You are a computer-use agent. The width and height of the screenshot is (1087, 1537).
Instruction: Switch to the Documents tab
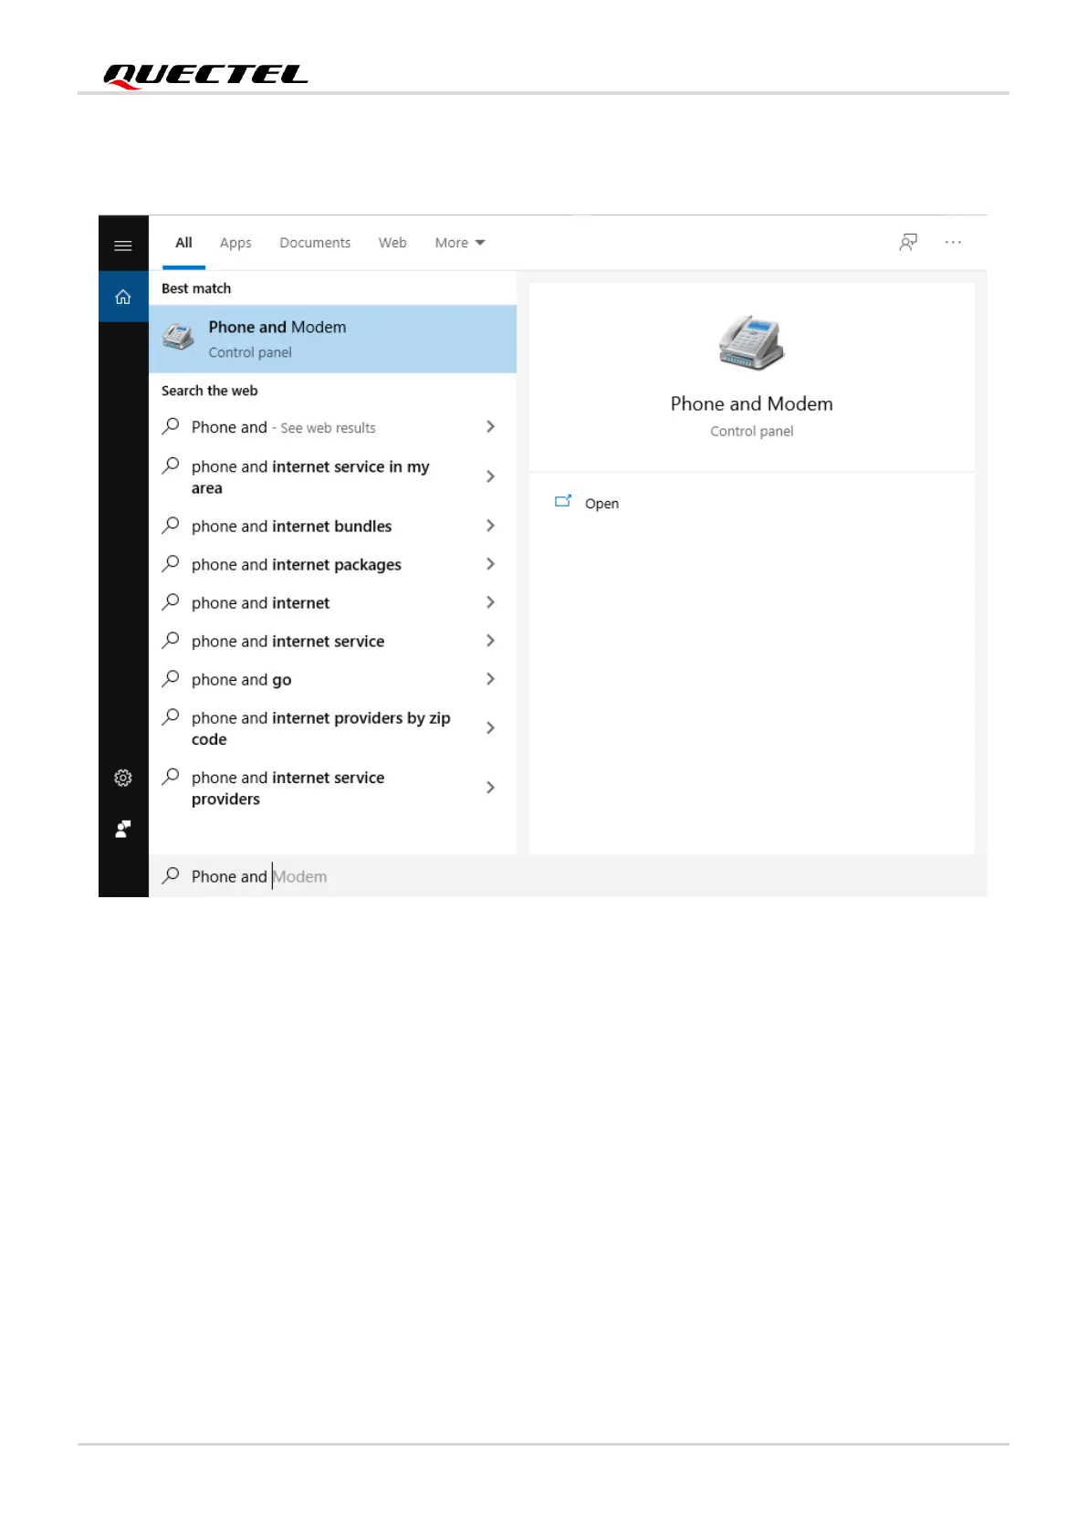(315, 243)
